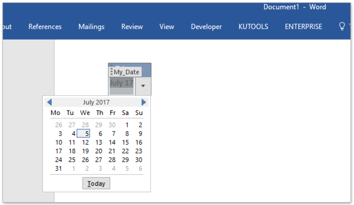Open the References tab
Screen dimensions: 354x205
click(45, 27)
